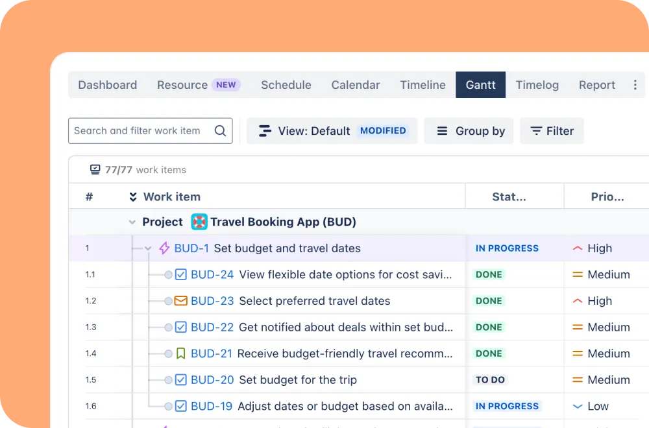Image resolution: width=649 pixels, height=428 pixels.
Task: Click the Gantt view icon beside View: Default
Action: pyautogui.click(x=265, y=131)
